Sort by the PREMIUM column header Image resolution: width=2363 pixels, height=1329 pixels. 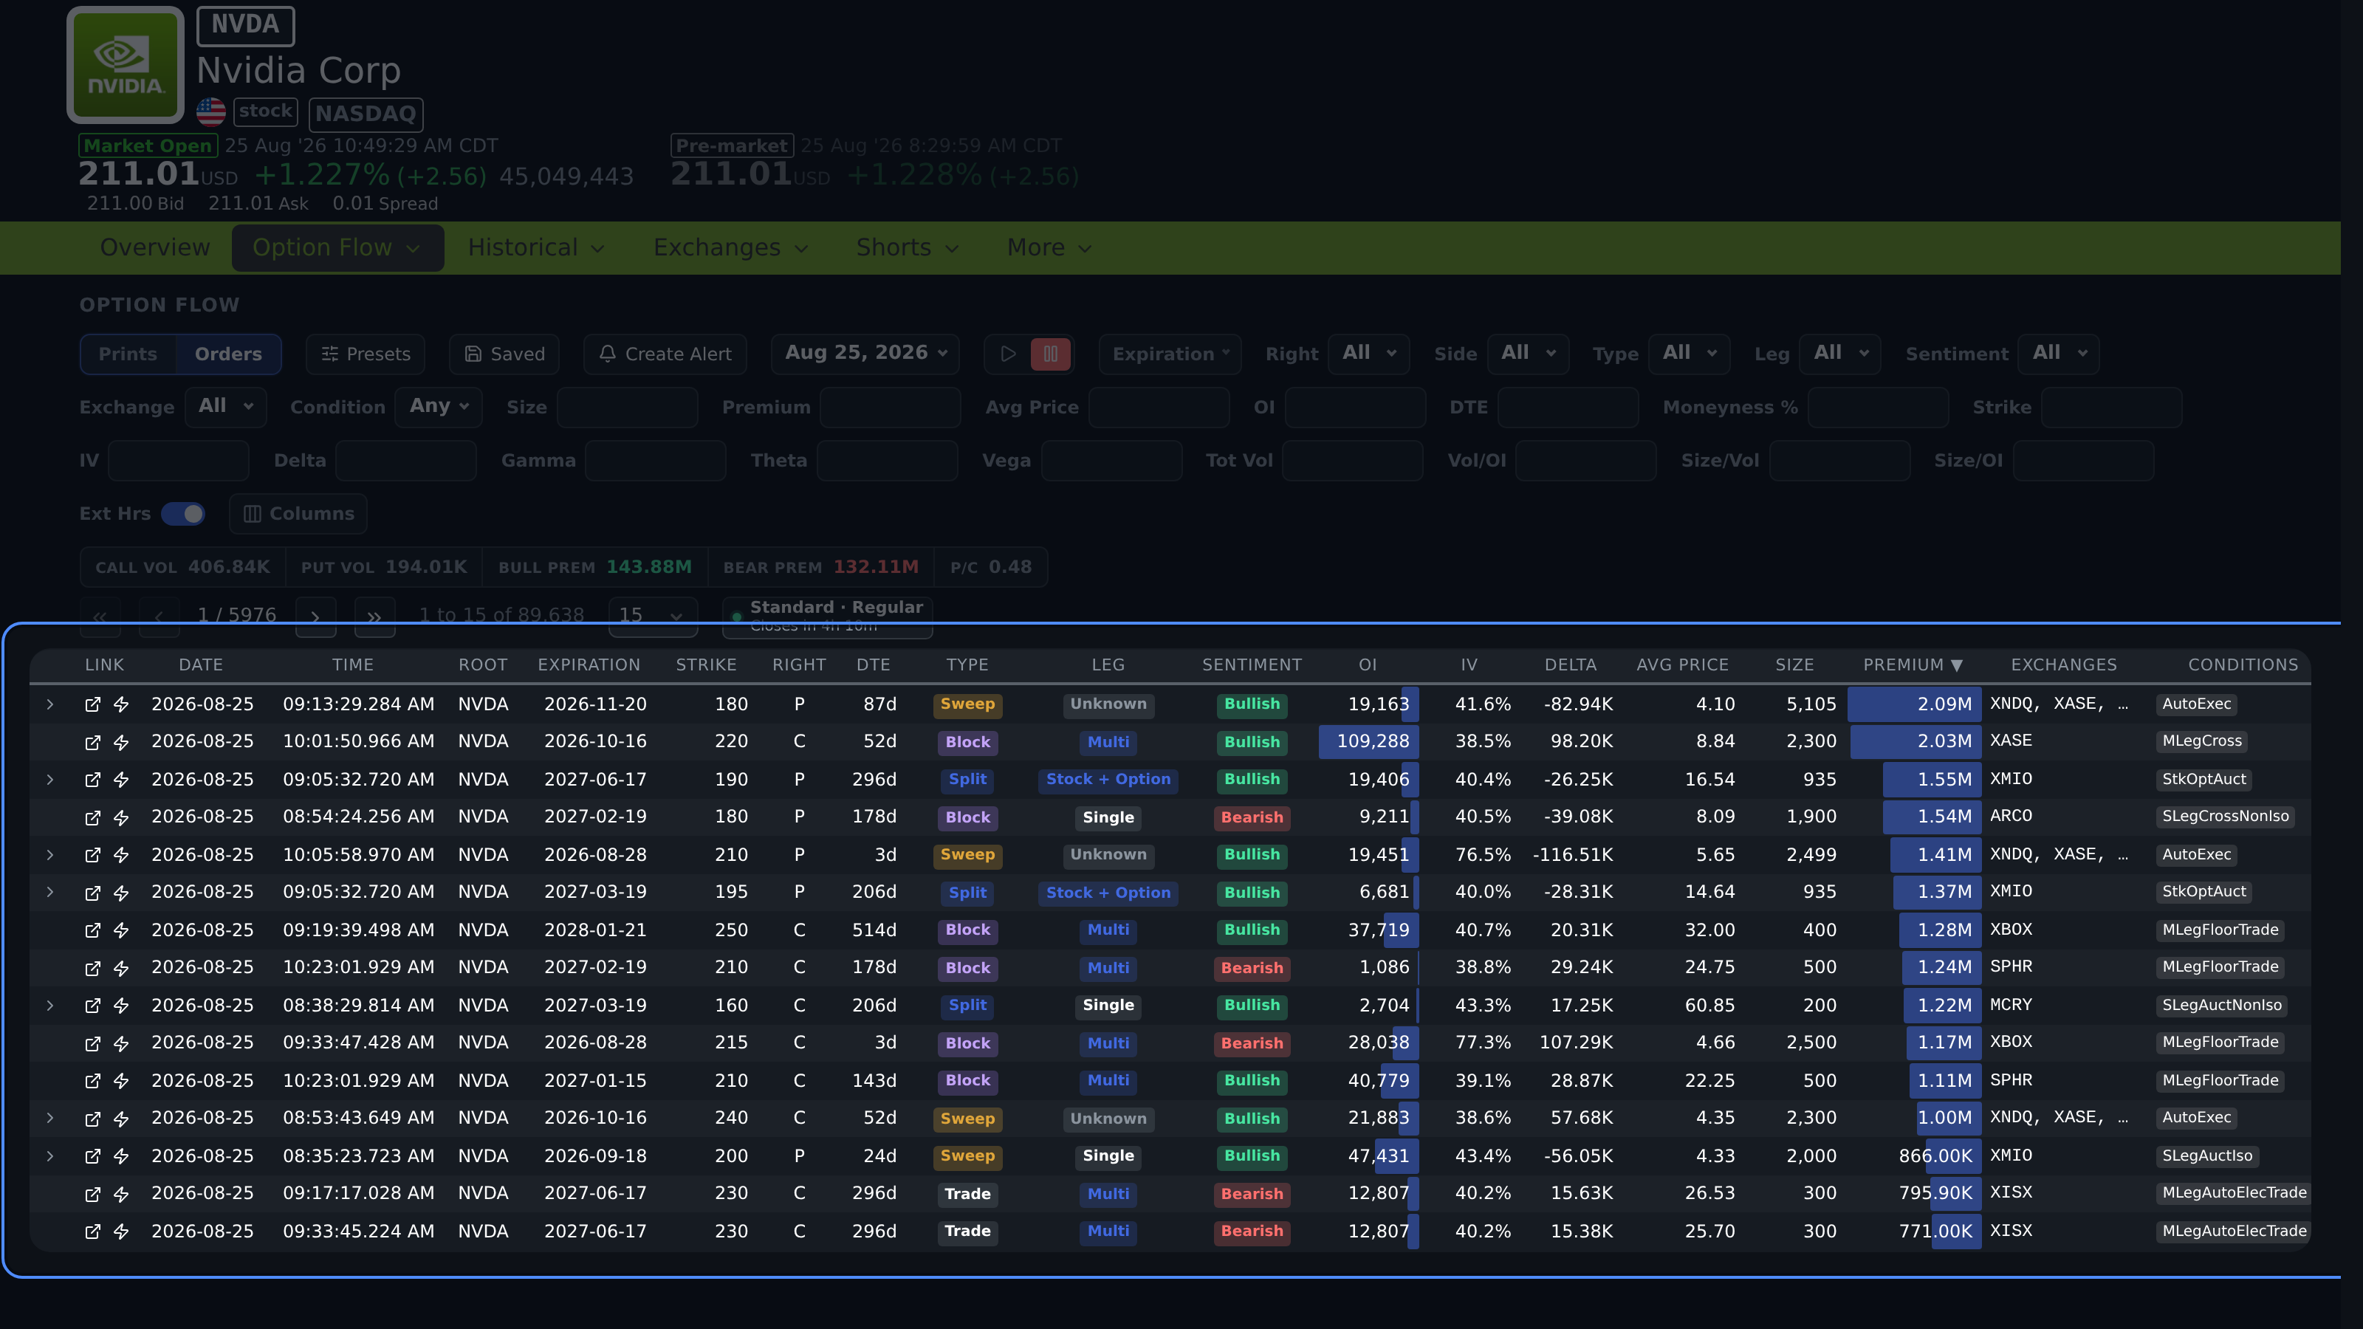pyautogui.click(x=1913, y=665)
